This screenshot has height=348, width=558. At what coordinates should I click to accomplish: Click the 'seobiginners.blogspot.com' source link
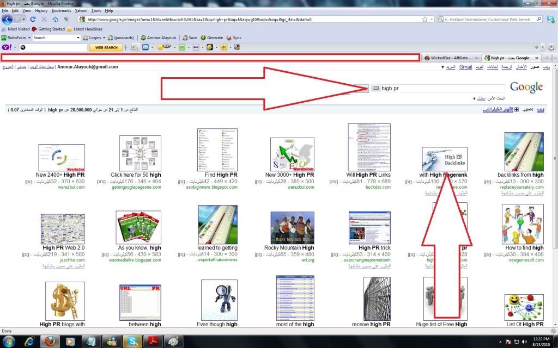pos(212,187)
